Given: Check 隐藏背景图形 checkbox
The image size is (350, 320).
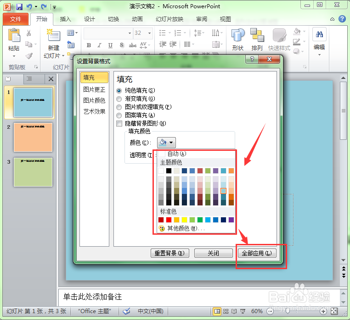Looking at the screenshot, I should (119, 123).
